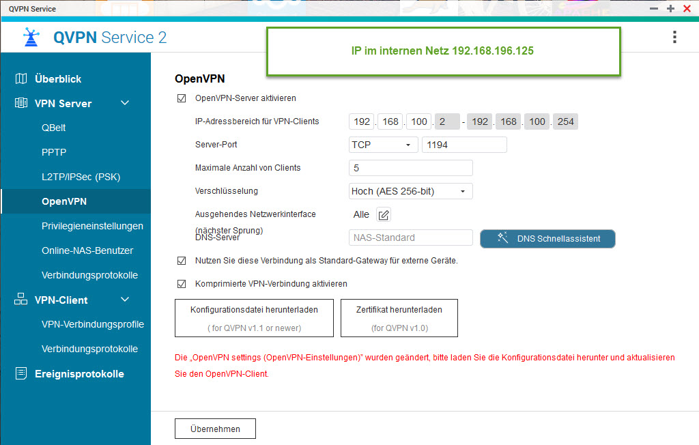
Task: Uncheck the Standard-Gateway für externe Geräte option
Action: tap(181, 260)
